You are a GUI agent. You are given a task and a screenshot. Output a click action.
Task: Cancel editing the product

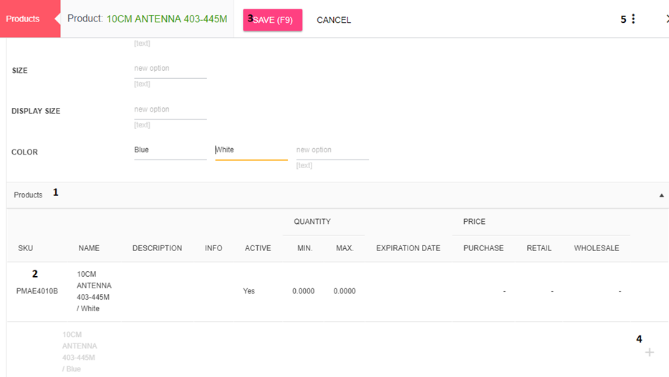pyautogui.click(x=334, y=20)
